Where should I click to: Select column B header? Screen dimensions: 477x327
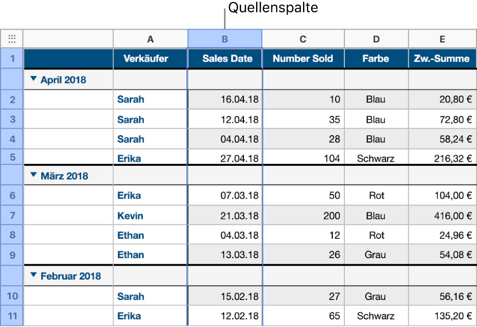[x=225, y=39]
